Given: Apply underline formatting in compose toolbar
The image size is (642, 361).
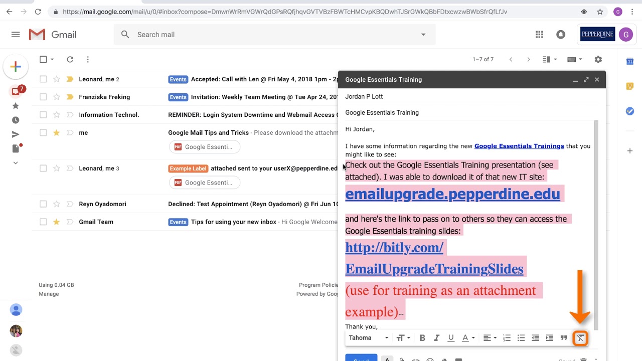Looking at the screenshot, I should pos(451,338).
